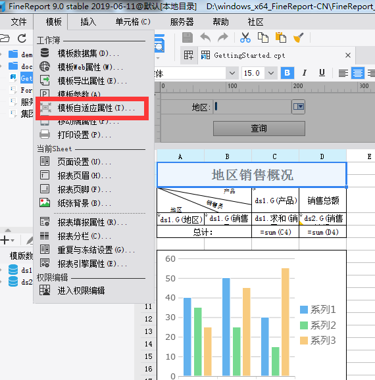Click the refresh icon in file panel
This screenshot has width=375, height=380.
(x=22, y=38)
